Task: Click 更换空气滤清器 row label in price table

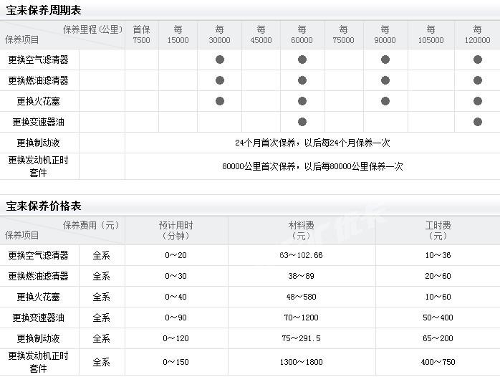Action: [38, 255]
